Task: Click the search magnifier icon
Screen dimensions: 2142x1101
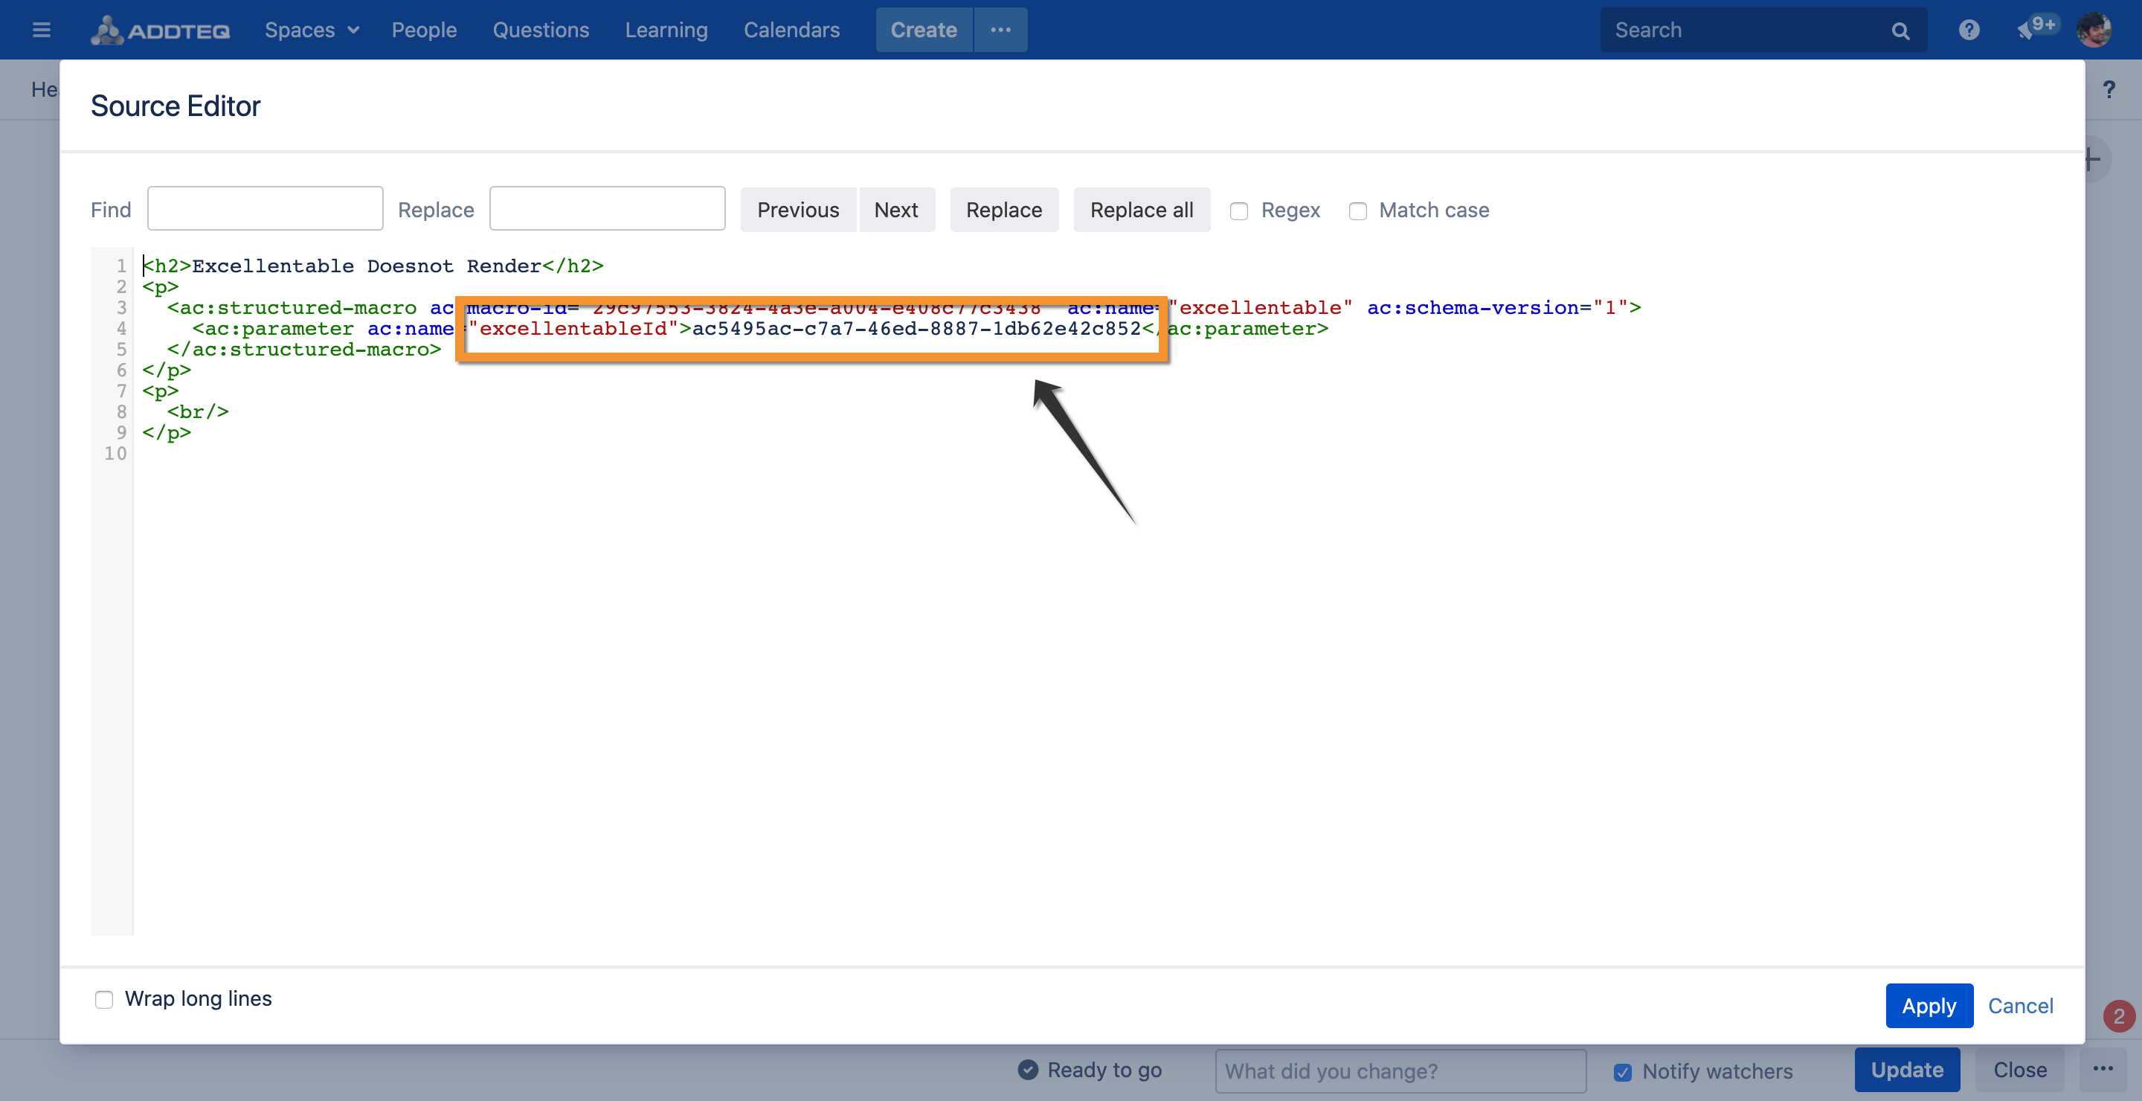Action: (x=1900, y=31)
